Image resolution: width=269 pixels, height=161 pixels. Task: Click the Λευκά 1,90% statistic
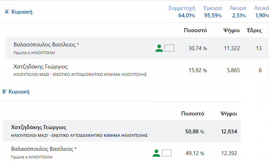262,12
